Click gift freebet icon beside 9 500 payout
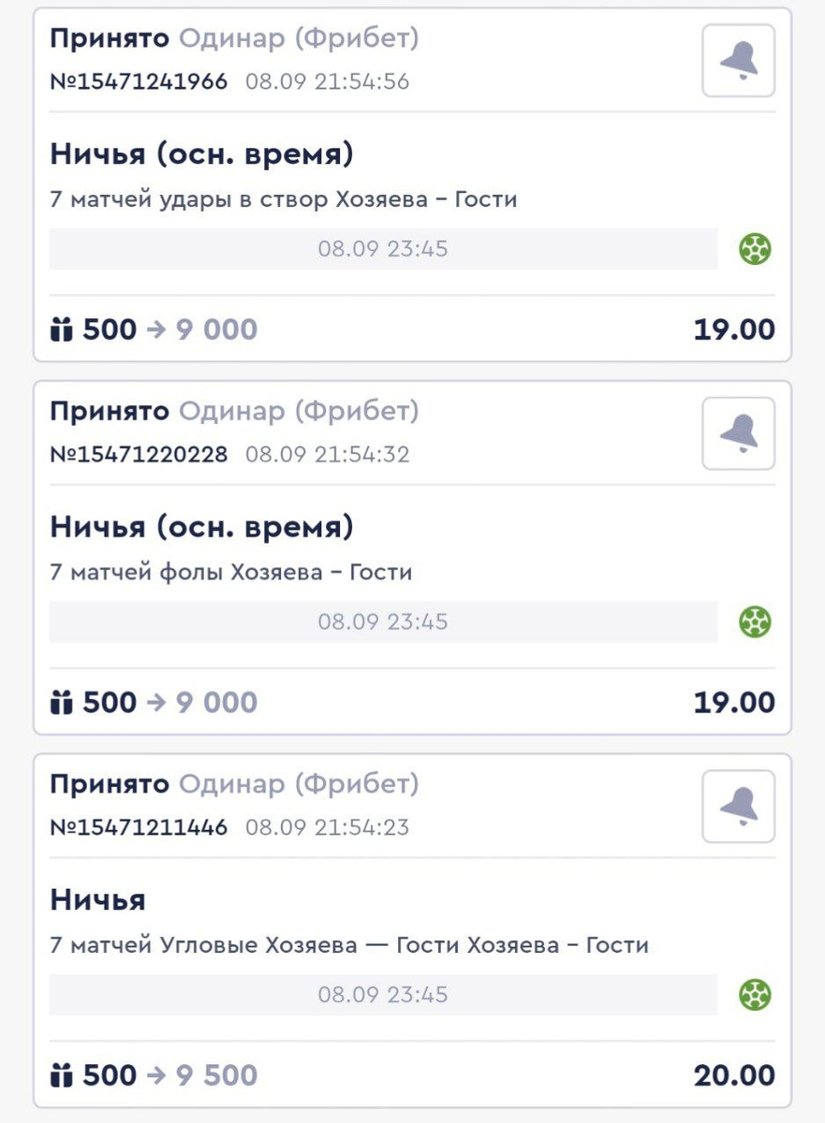 (x=62, y=1075)
